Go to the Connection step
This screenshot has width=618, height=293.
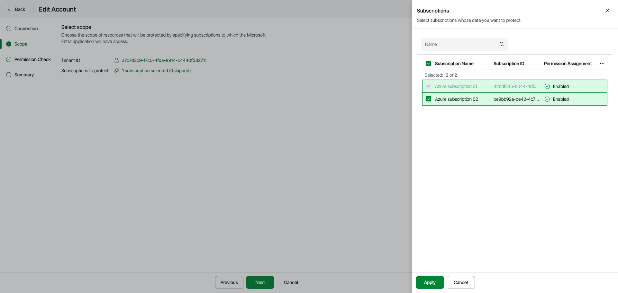click(26, 29)
